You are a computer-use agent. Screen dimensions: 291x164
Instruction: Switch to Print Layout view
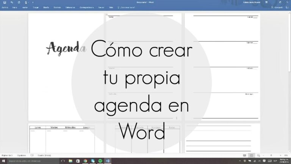252,155
